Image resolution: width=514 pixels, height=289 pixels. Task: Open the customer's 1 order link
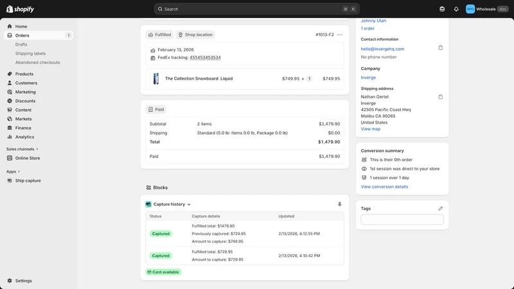368,28
